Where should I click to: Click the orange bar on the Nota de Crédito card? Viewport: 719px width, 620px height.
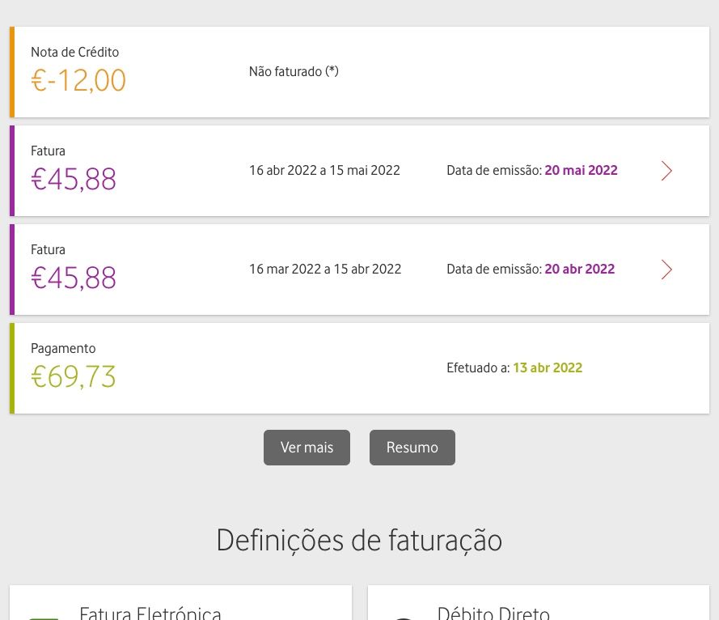12,72
